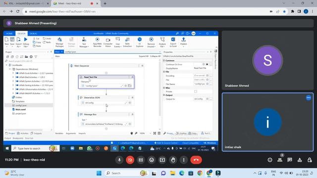Image resolution: width=317 pixels, height=178 pixels.
Task: Collapse the Deserialize JSON activity
Action: coord(132,97)
